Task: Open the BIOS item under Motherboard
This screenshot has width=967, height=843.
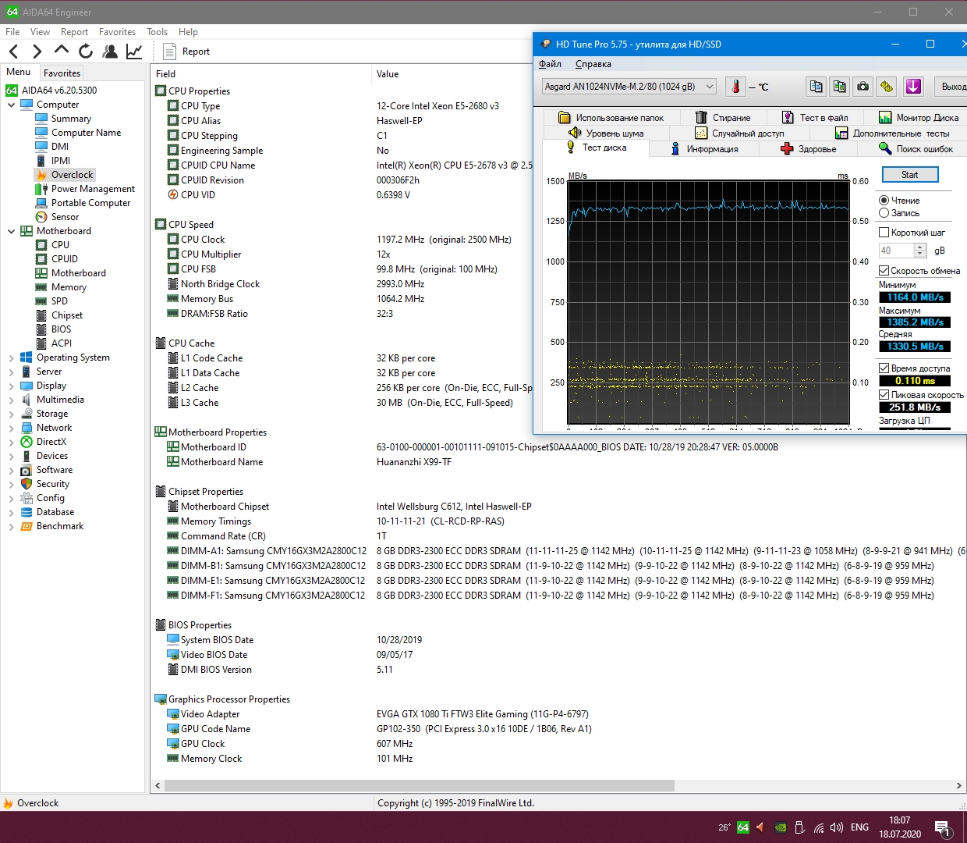Action: pos(61,329)
